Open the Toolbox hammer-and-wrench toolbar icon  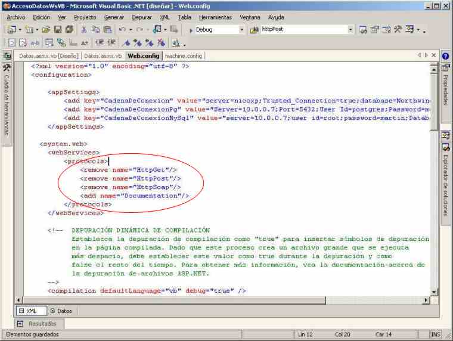pos(398,29)
